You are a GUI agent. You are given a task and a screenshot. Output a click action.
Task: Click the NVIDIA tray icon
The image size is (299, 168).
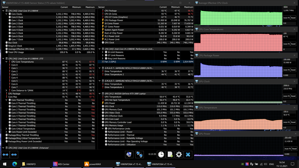242,164
